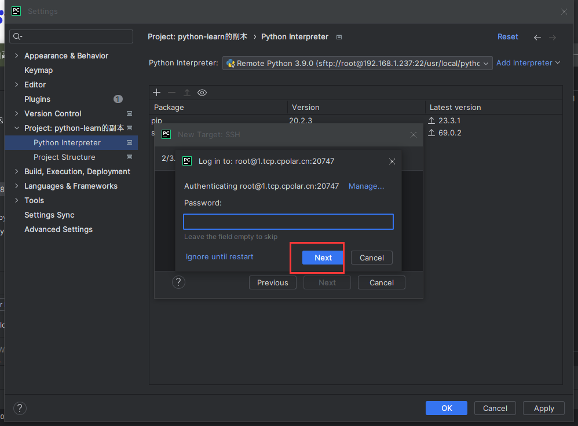Toggle the show early releases eye icon
This screenshot has height=426, width=578.
click(x=202, y=93)
